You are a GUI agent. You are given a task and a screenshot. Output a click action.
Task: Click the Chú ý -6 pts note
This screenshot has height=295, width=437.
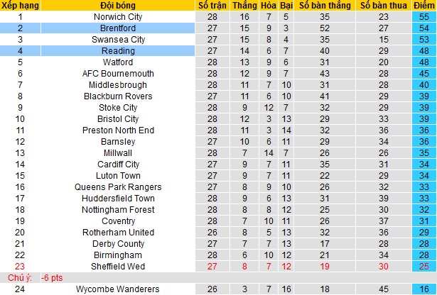click(36, 278)
